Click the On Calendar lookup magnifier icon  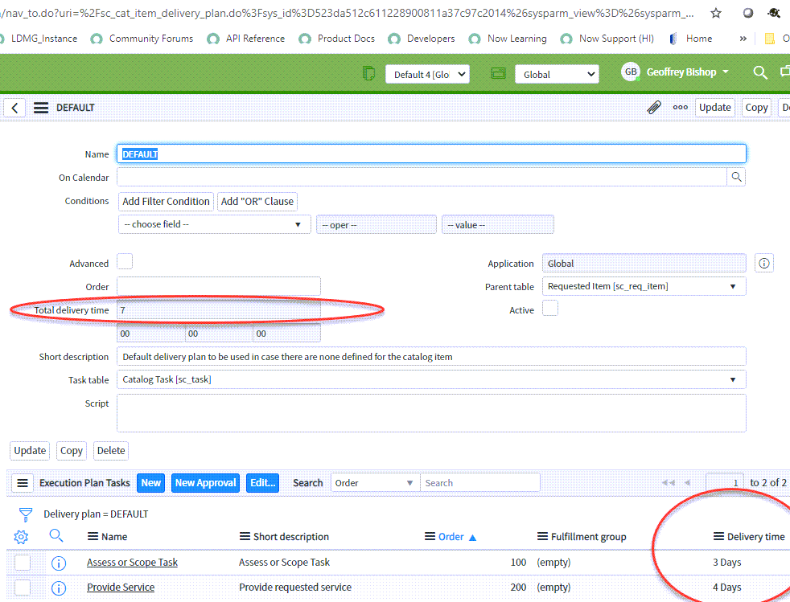click(x=736, y=177)
